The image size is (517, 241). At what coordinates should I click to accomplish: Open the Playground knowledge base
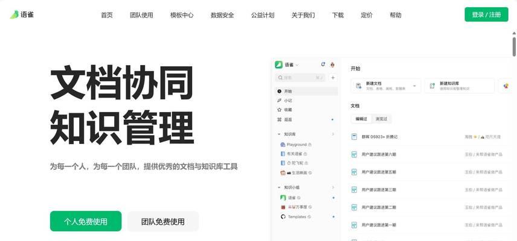click(x=296, y=145)
